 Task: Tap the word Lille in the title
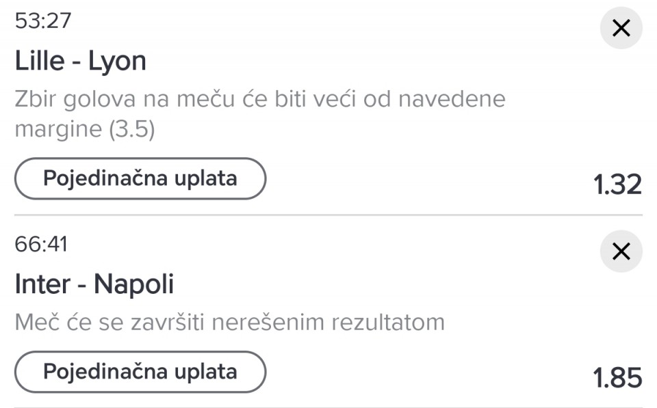(x=40, y=62)
